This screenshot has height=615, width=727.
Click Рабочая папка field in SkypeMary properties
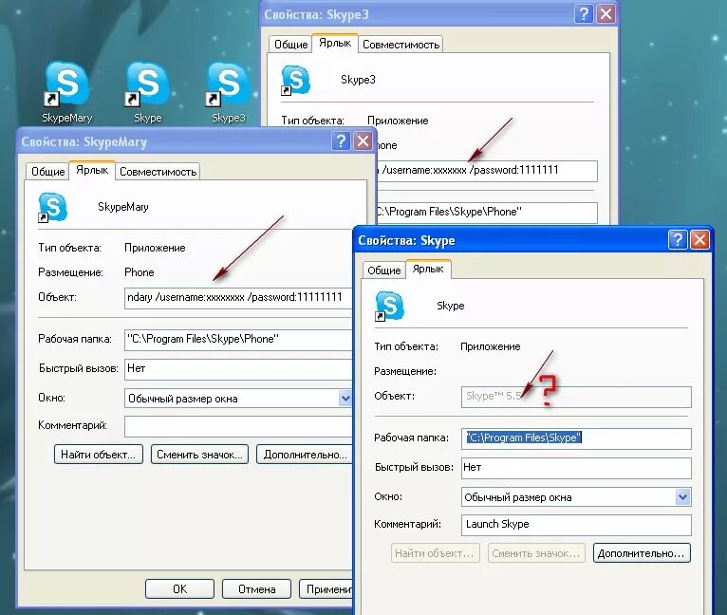[x=239, y=340]
